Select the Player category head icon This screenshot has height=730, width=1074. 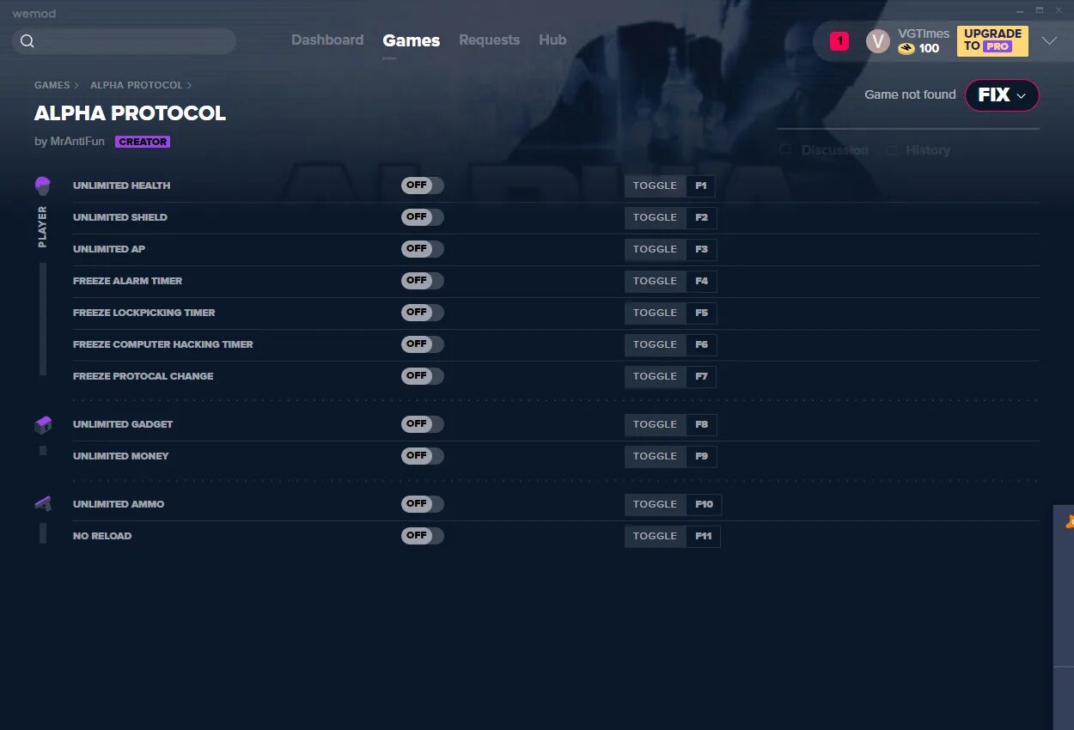[x=43, y=186]
